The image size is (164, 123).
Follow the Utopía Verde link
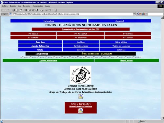[126, 60]
